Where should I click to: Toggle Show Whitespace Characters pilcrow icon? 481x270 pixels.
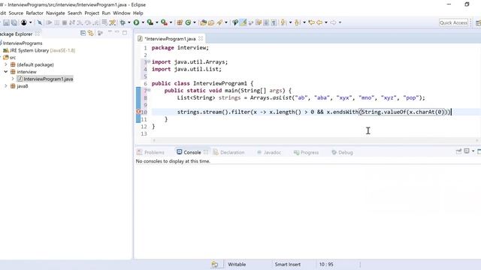(x=274, y=22)
